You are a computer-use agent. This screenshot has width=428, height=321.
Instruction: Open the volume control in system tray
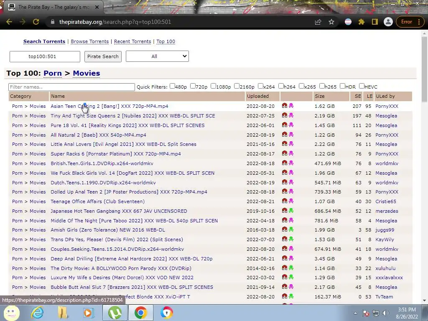pyautogui.click(x=386, y=313)
